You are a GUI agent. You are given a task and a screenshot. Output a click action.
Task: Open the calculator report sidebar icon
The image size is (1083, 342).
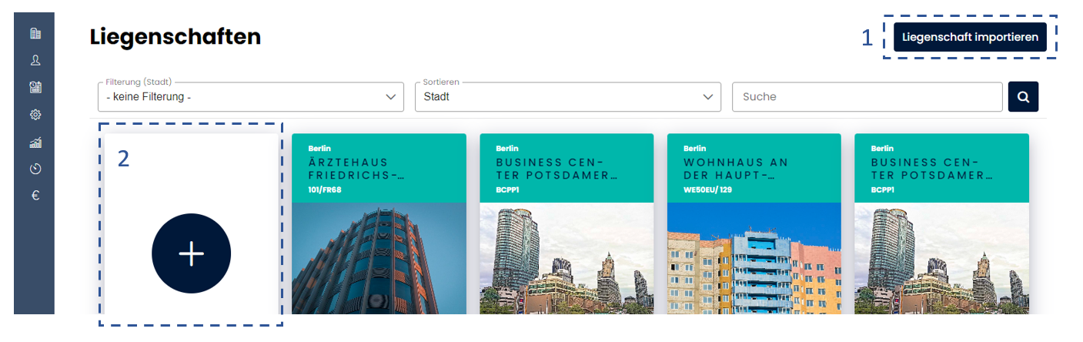[35, 87]
